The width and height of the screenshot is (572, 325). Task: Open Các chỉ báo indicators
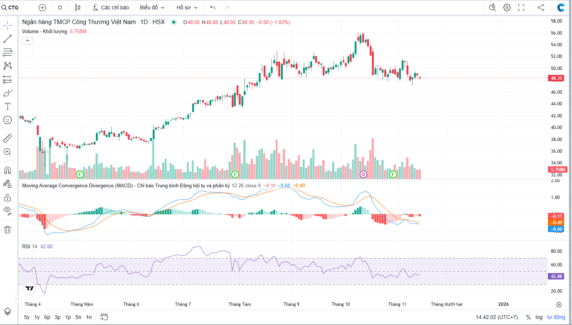coord(111,8)
